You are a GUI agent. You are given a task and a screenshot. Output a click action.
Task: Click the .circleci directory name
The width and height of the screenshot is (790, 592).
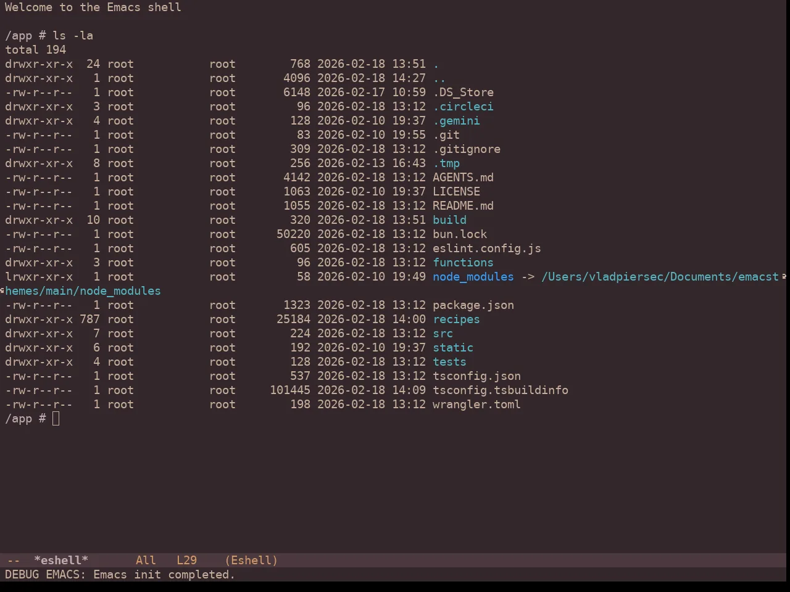[x=463, y=107]
